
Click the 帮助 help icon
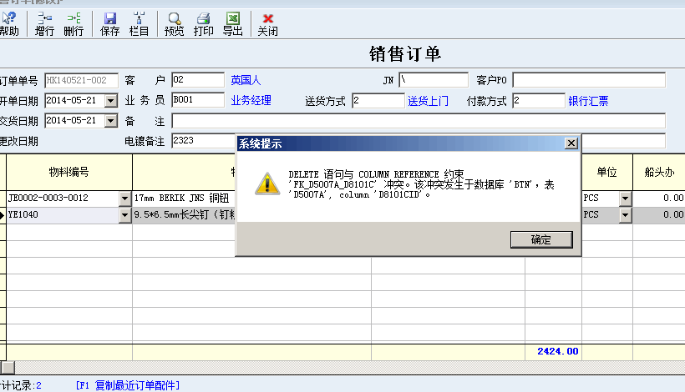8,24
